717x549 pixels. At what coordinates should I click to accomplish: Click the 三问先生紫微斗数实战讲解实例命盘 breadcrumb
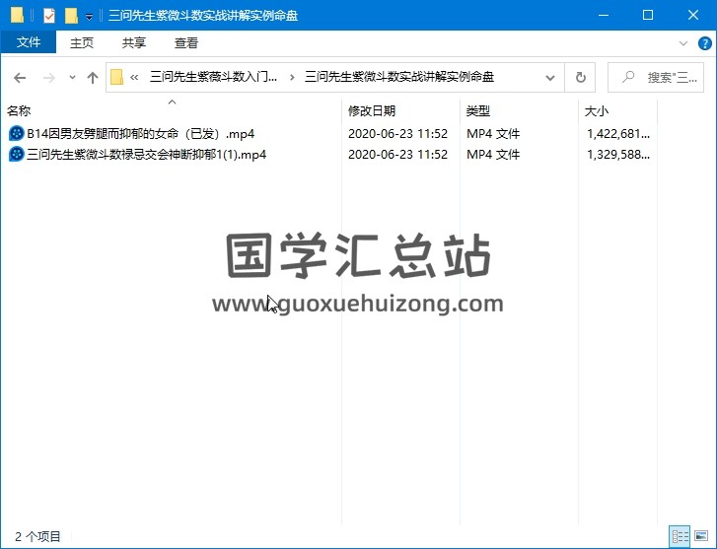pos(399,77)
